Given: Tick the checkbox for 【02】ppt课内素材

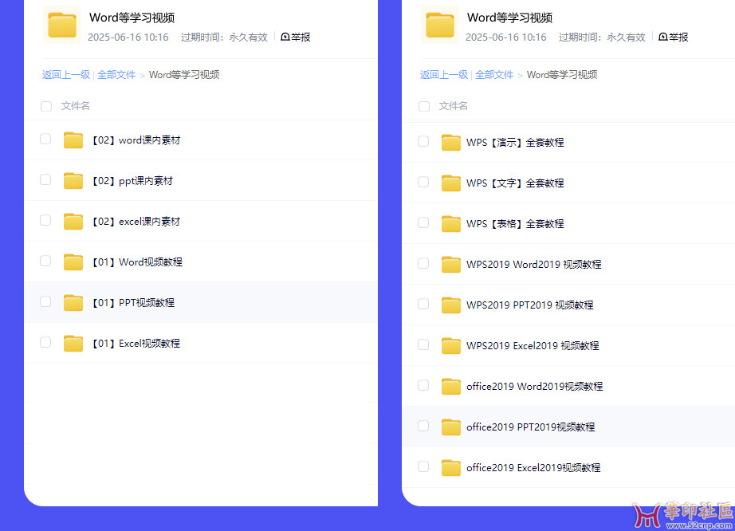Looking at the screenshot, I should (x=45, y=179).
